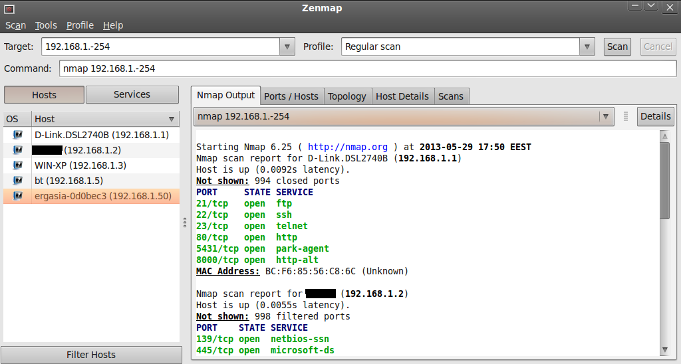Switch to the Topology tab

pos(347,96)
